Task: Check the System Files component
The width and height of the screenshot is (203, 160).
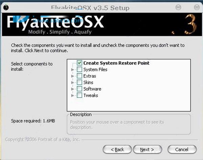Action: tap(80, 69)
